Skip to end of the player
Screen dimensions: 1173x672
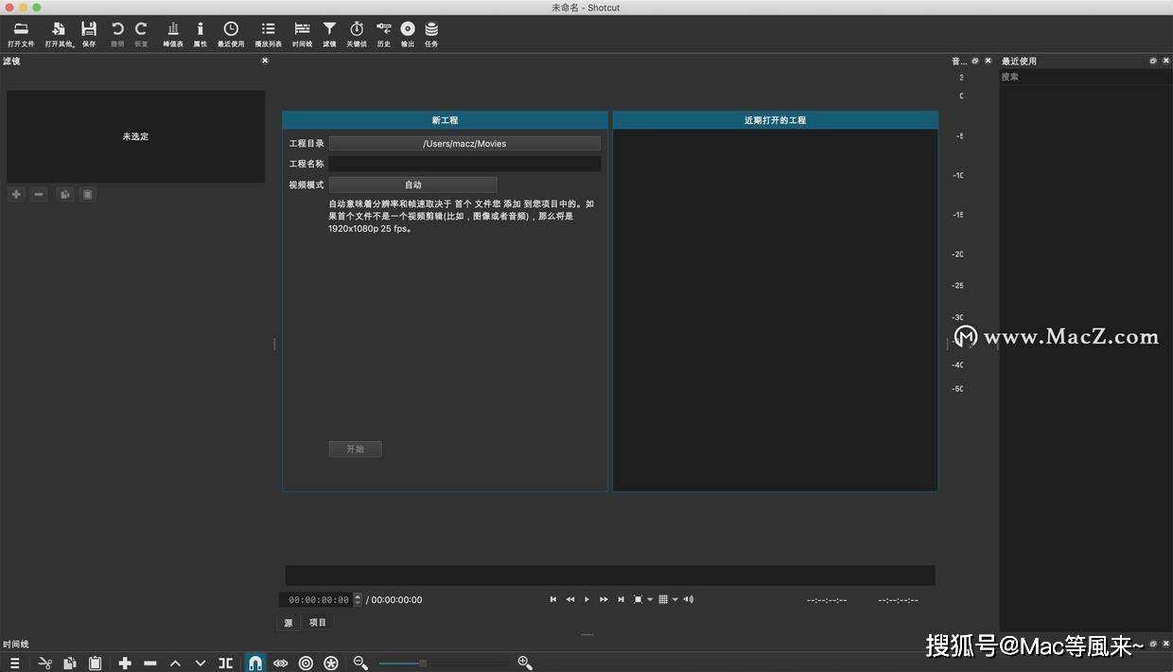point(621,599)
